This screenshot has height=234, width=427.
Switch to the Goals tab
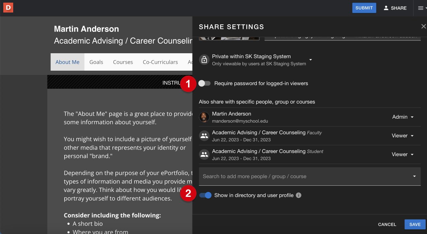click(x=96, y=62)
